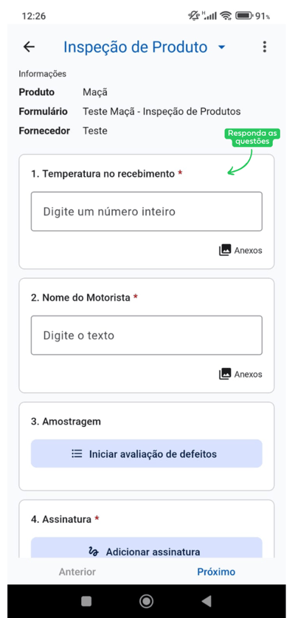Go to Próximo step
The width and height of the screenshot is (295, 618).
216,572
